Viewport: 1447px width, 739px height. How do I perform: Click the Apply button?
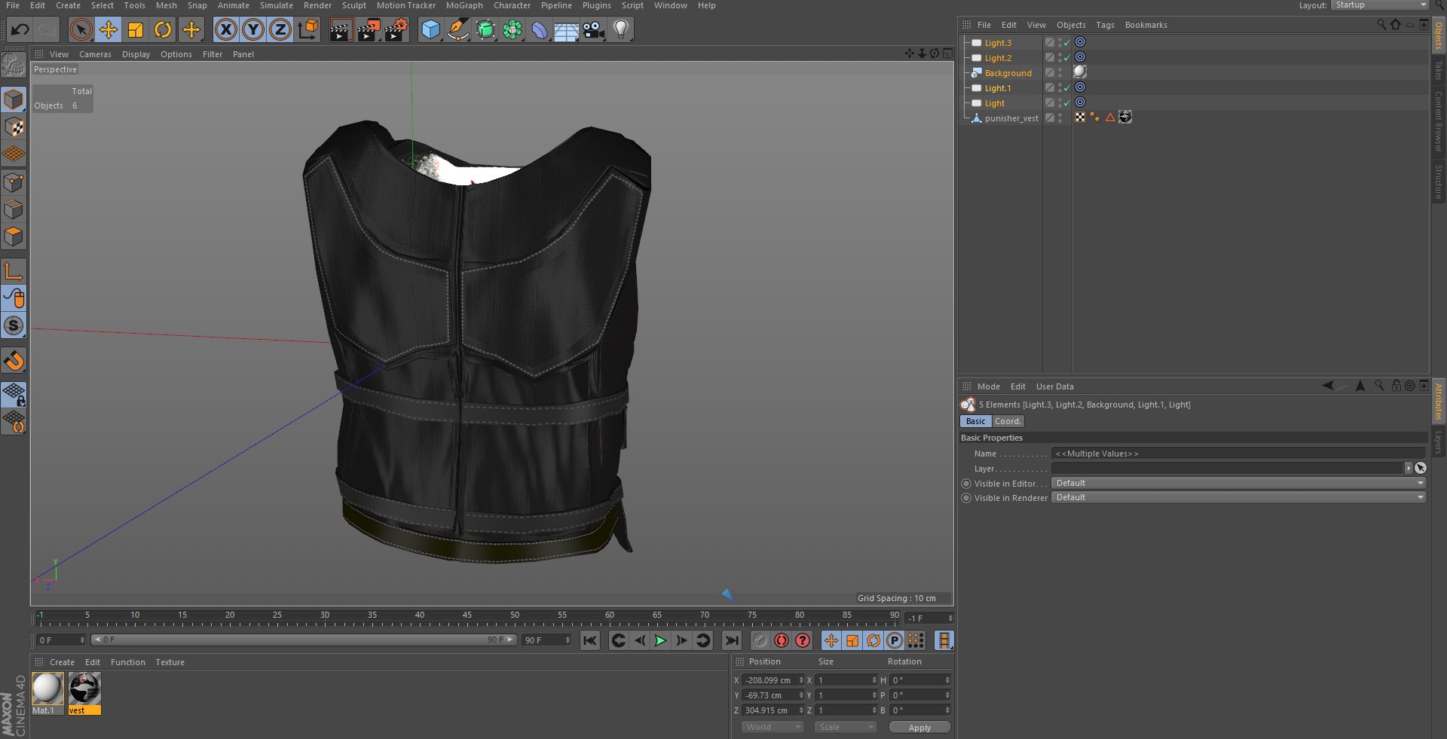919,728
